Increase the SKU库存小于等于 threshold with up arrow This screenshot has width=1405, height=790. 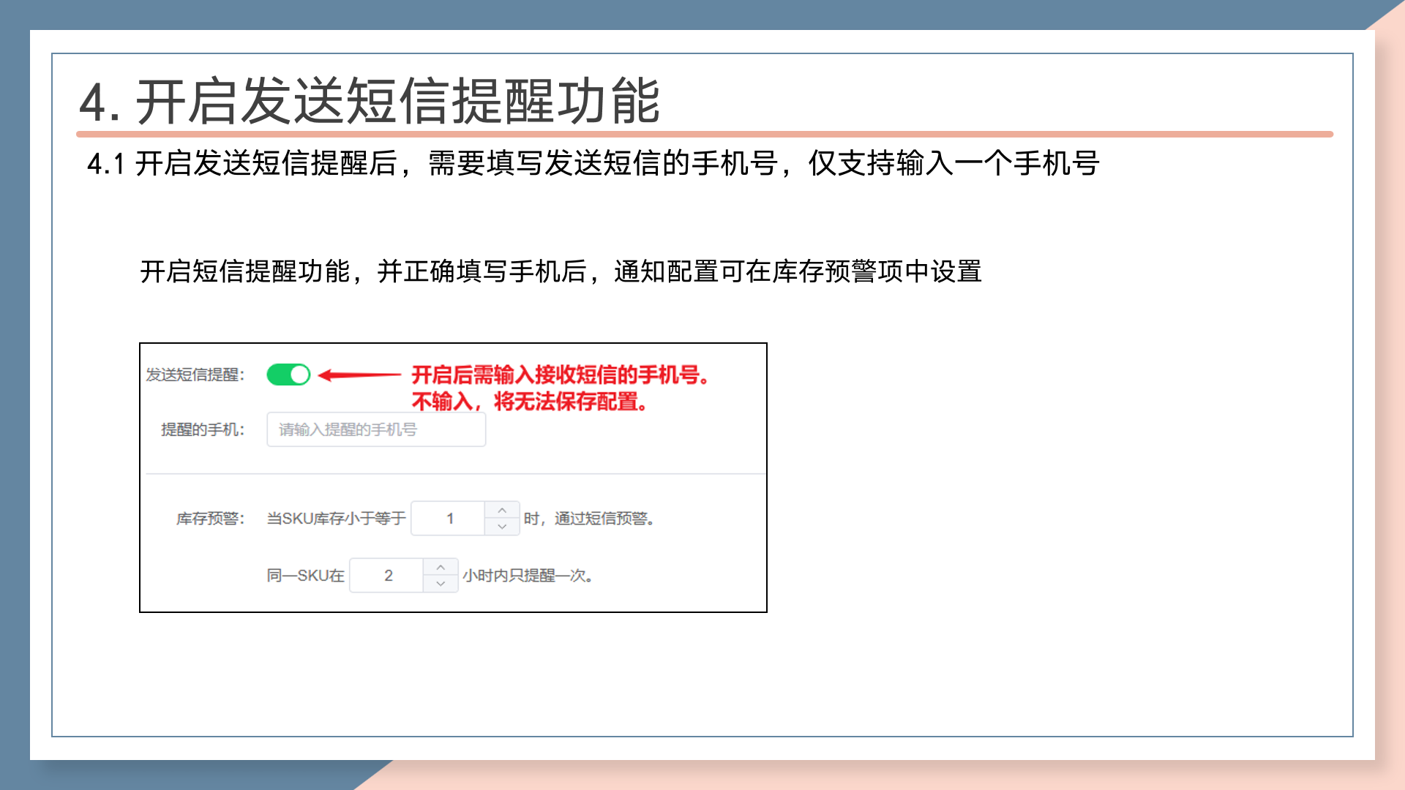click(502, 510)
